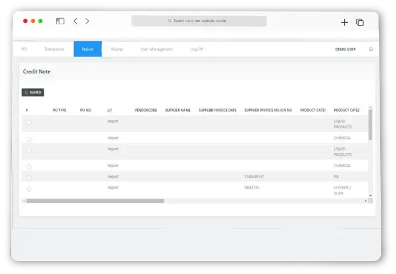This screenshot has width=396, height=274.
Task: Click the vertical table scrollbar thumb
Action: 371,124
